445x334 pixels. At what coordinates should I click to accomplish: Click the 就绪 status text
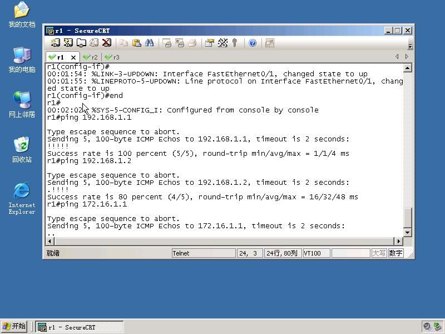(53, 253)
